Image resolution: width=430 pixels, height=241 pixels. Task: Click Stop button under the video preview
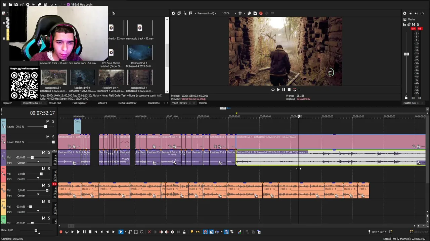point(289,90)
